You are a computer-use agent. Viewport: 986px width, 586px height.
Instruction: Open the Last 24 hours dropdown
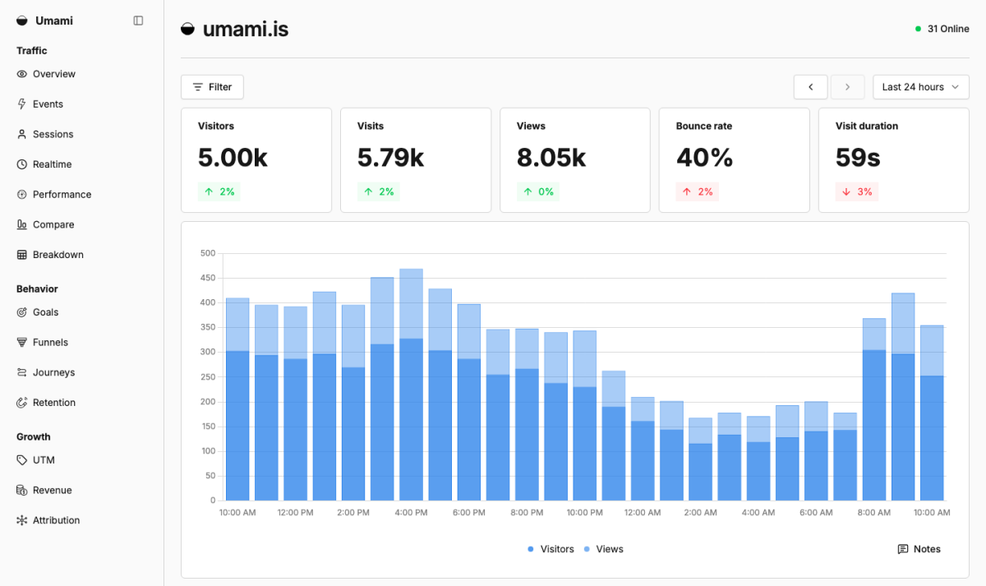coord(921,87)
